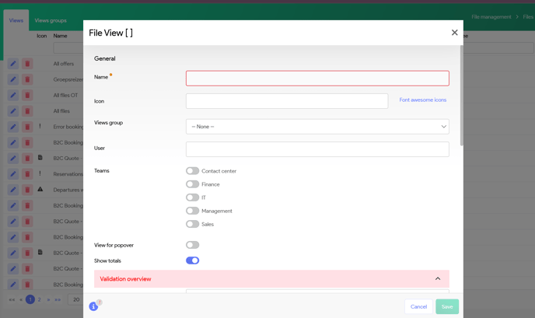Click the edit pencil for Departures row

(x=13, y=190)
